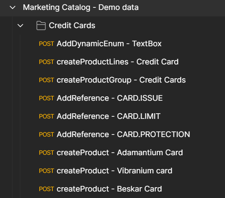Screen dimensions: 225x198
Task: Click the Credit Cards folder icon
Action: point(41,26)
